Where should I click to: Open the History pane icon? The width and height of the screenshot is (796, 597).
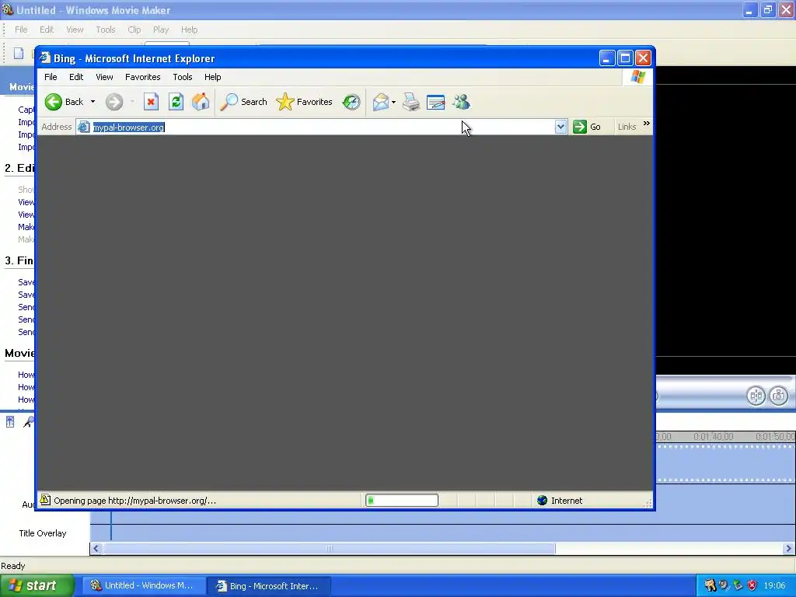pyautogui.click(x=351, y=102)
